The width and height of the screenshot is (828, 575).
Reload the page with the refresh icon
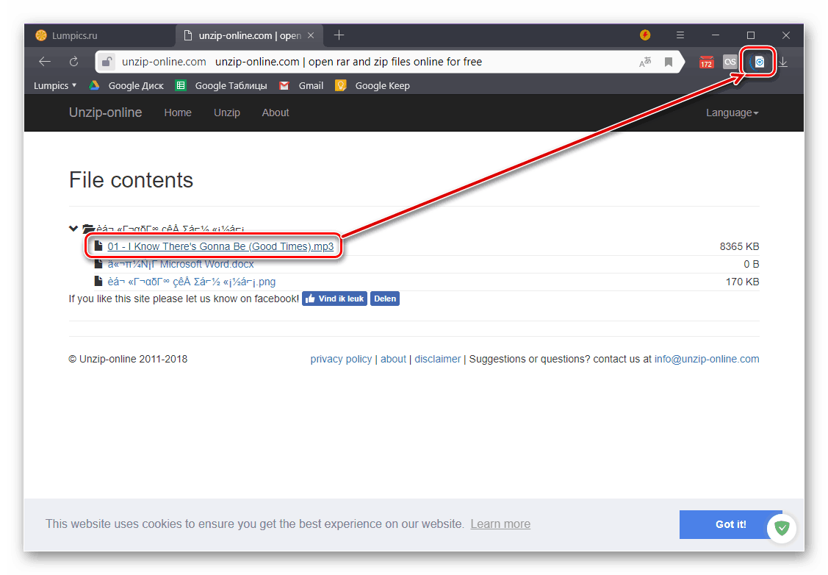74,62
